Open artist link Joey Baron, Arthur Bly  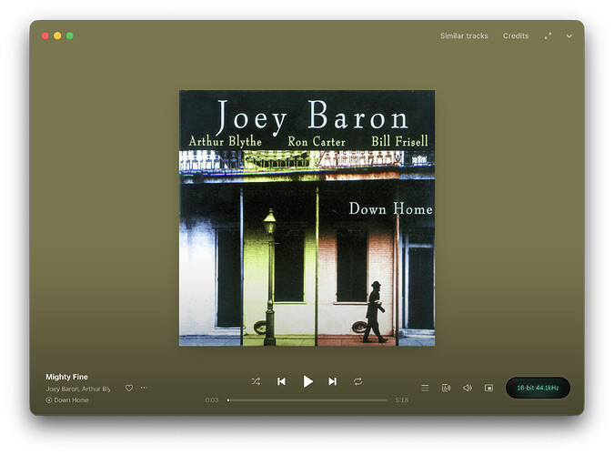point(78,389)
